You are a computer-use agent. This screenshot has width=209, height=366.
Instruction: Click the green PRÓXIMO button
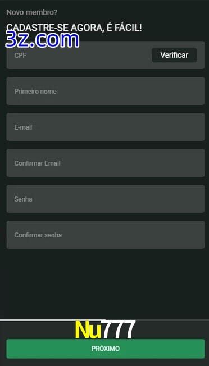pyautogui.click(x=106, y=349)
